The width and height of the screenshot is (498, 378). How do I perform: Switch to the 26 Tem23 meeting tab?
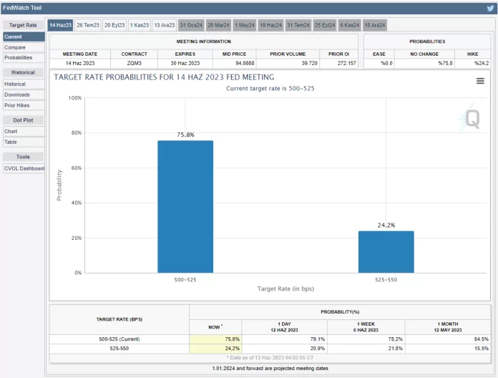pos(88,25)
